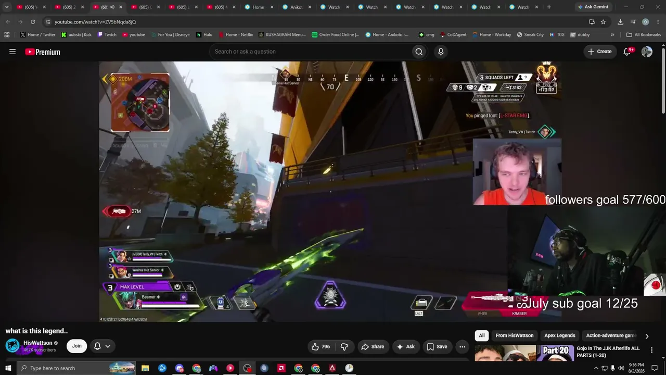
Task: Click the Ask button under video
Action: pyautogui.click(x=406, y=346)
